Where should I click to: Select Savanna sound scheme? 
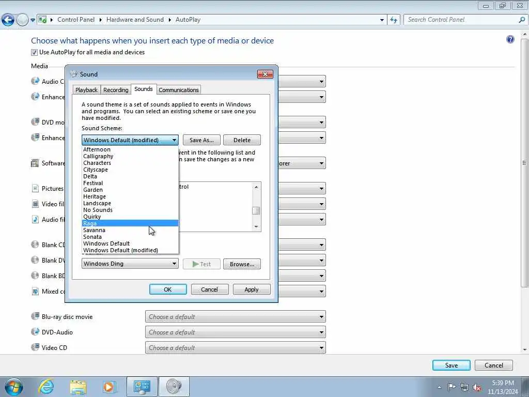[130, 230]
